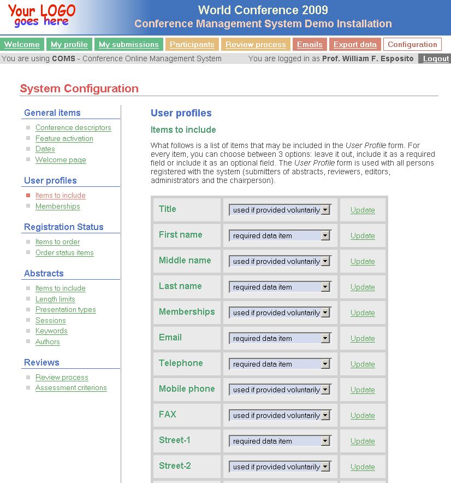This screenshot has width=451, height=483.
Task: Open the Review process tab
Action: point(256,44)
